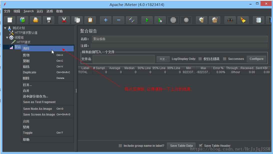Click the Search binoculars icon
The image size is (273, 154).
coord(230,20)
